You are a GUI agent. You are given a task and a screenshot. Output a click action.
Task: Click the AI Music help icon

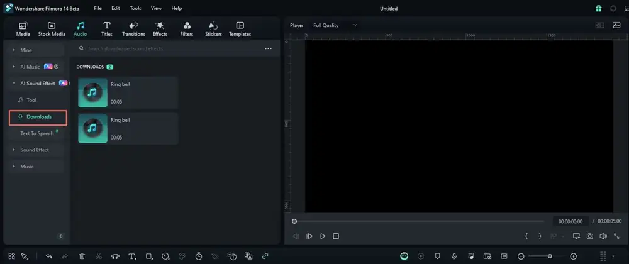[x=56, y=67]
